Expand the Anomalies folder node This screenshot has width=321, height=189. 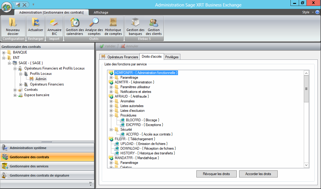[111, 101]
